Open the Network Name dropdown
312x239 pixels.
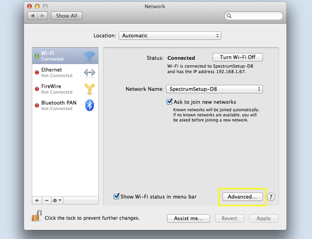(x=215, y=89)
